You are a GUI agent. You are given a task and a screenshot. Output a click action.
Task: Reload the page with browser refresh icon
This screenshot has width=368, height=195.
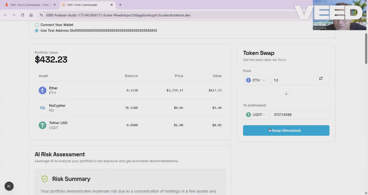pos(23,15)
